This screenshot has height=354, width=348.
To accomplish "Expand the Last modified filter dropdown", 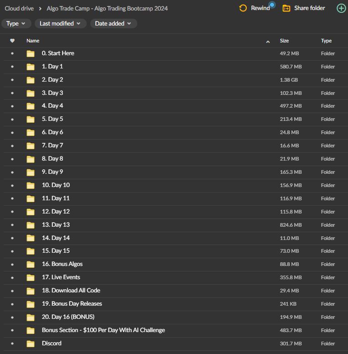I will pyautogui.click(x=60, y=23).
